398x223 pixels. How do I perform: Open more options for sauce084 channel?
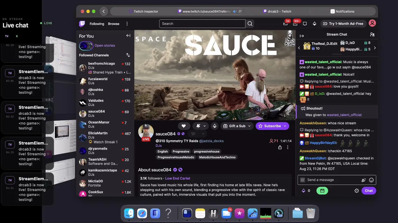288,147
